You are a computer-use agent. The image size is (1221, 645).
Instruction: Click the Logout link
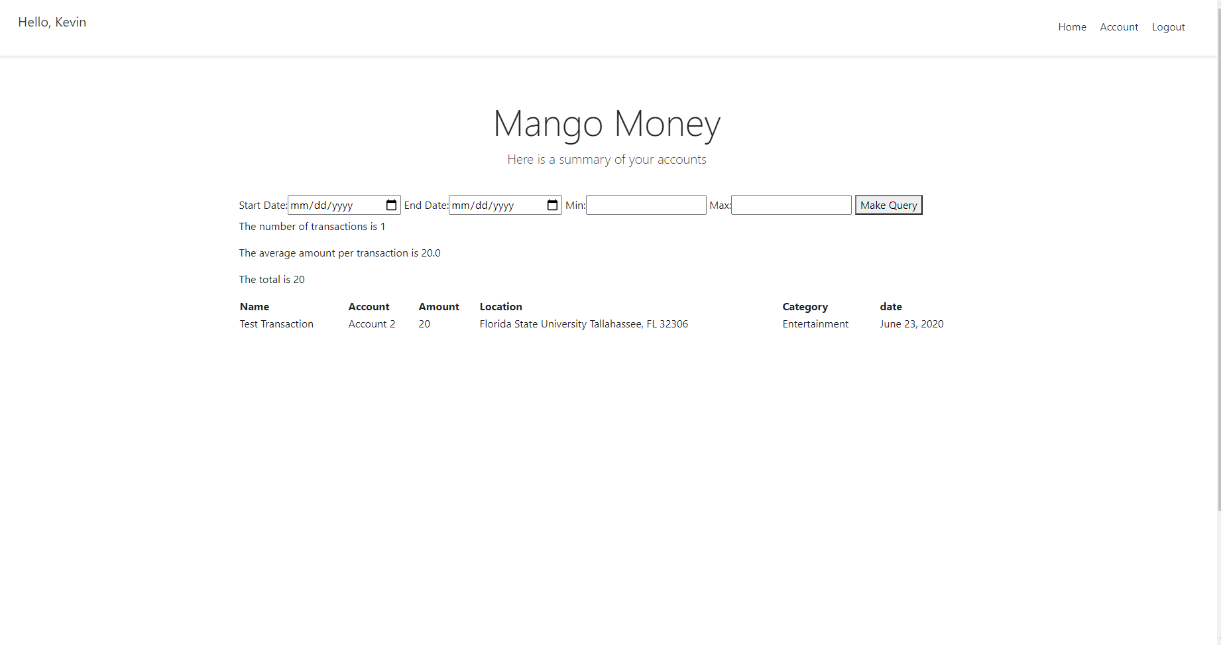point(1168,27)
